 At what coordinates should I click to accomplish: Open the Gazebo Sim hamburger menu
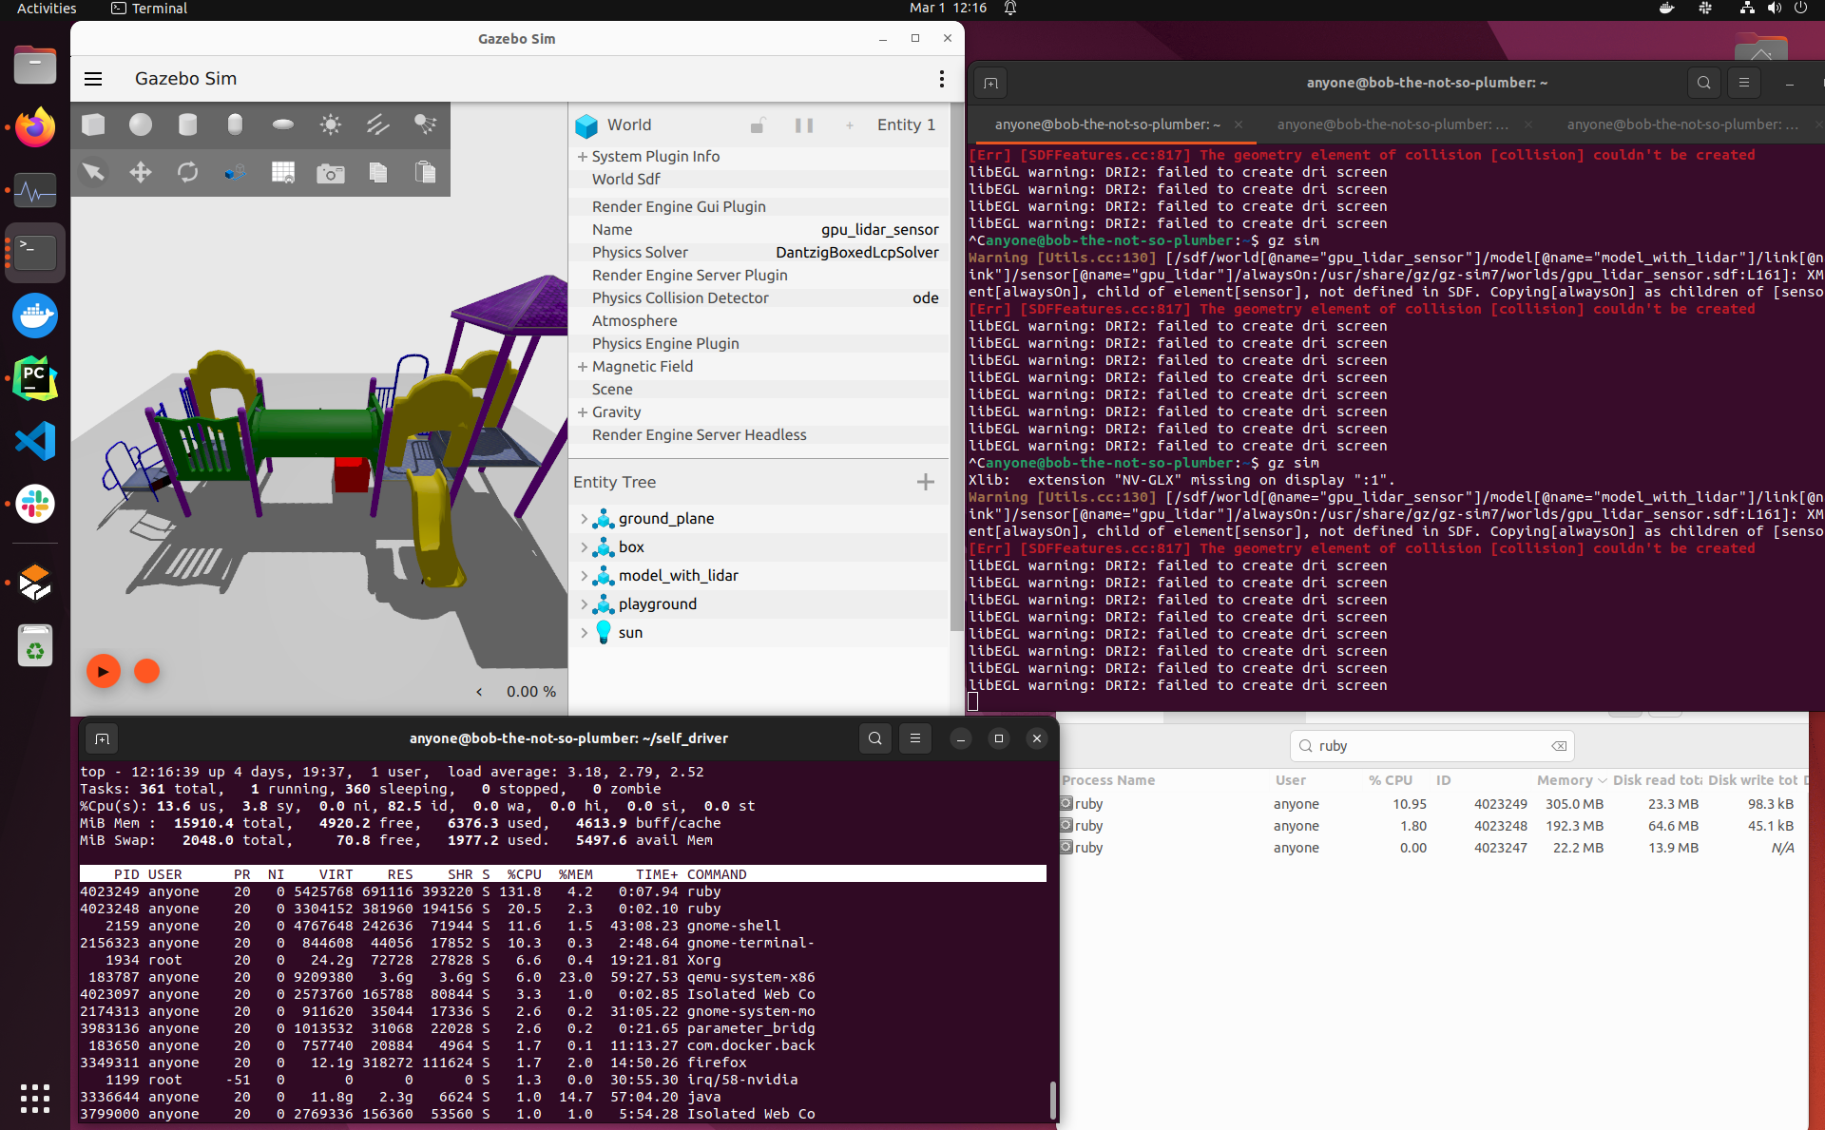[93, 78]
